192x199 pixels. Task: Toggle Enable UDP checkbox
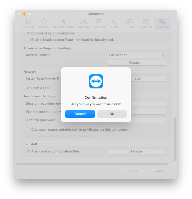tap(28, 88)
